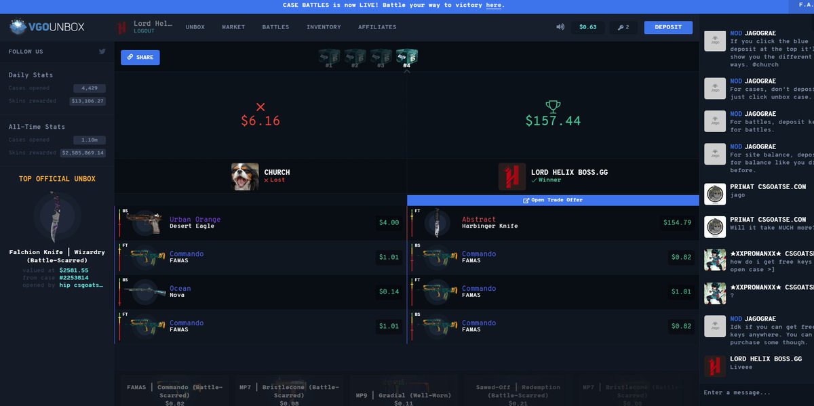Go to the MARKET tab

[x=233, y=27]
